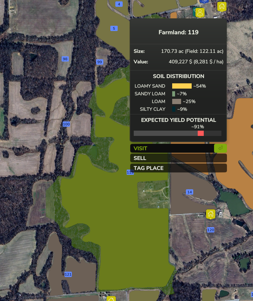Viewport: 253px width, 301px height.
Task: Click the house icon above farmland 120
Action: (211, 214)
